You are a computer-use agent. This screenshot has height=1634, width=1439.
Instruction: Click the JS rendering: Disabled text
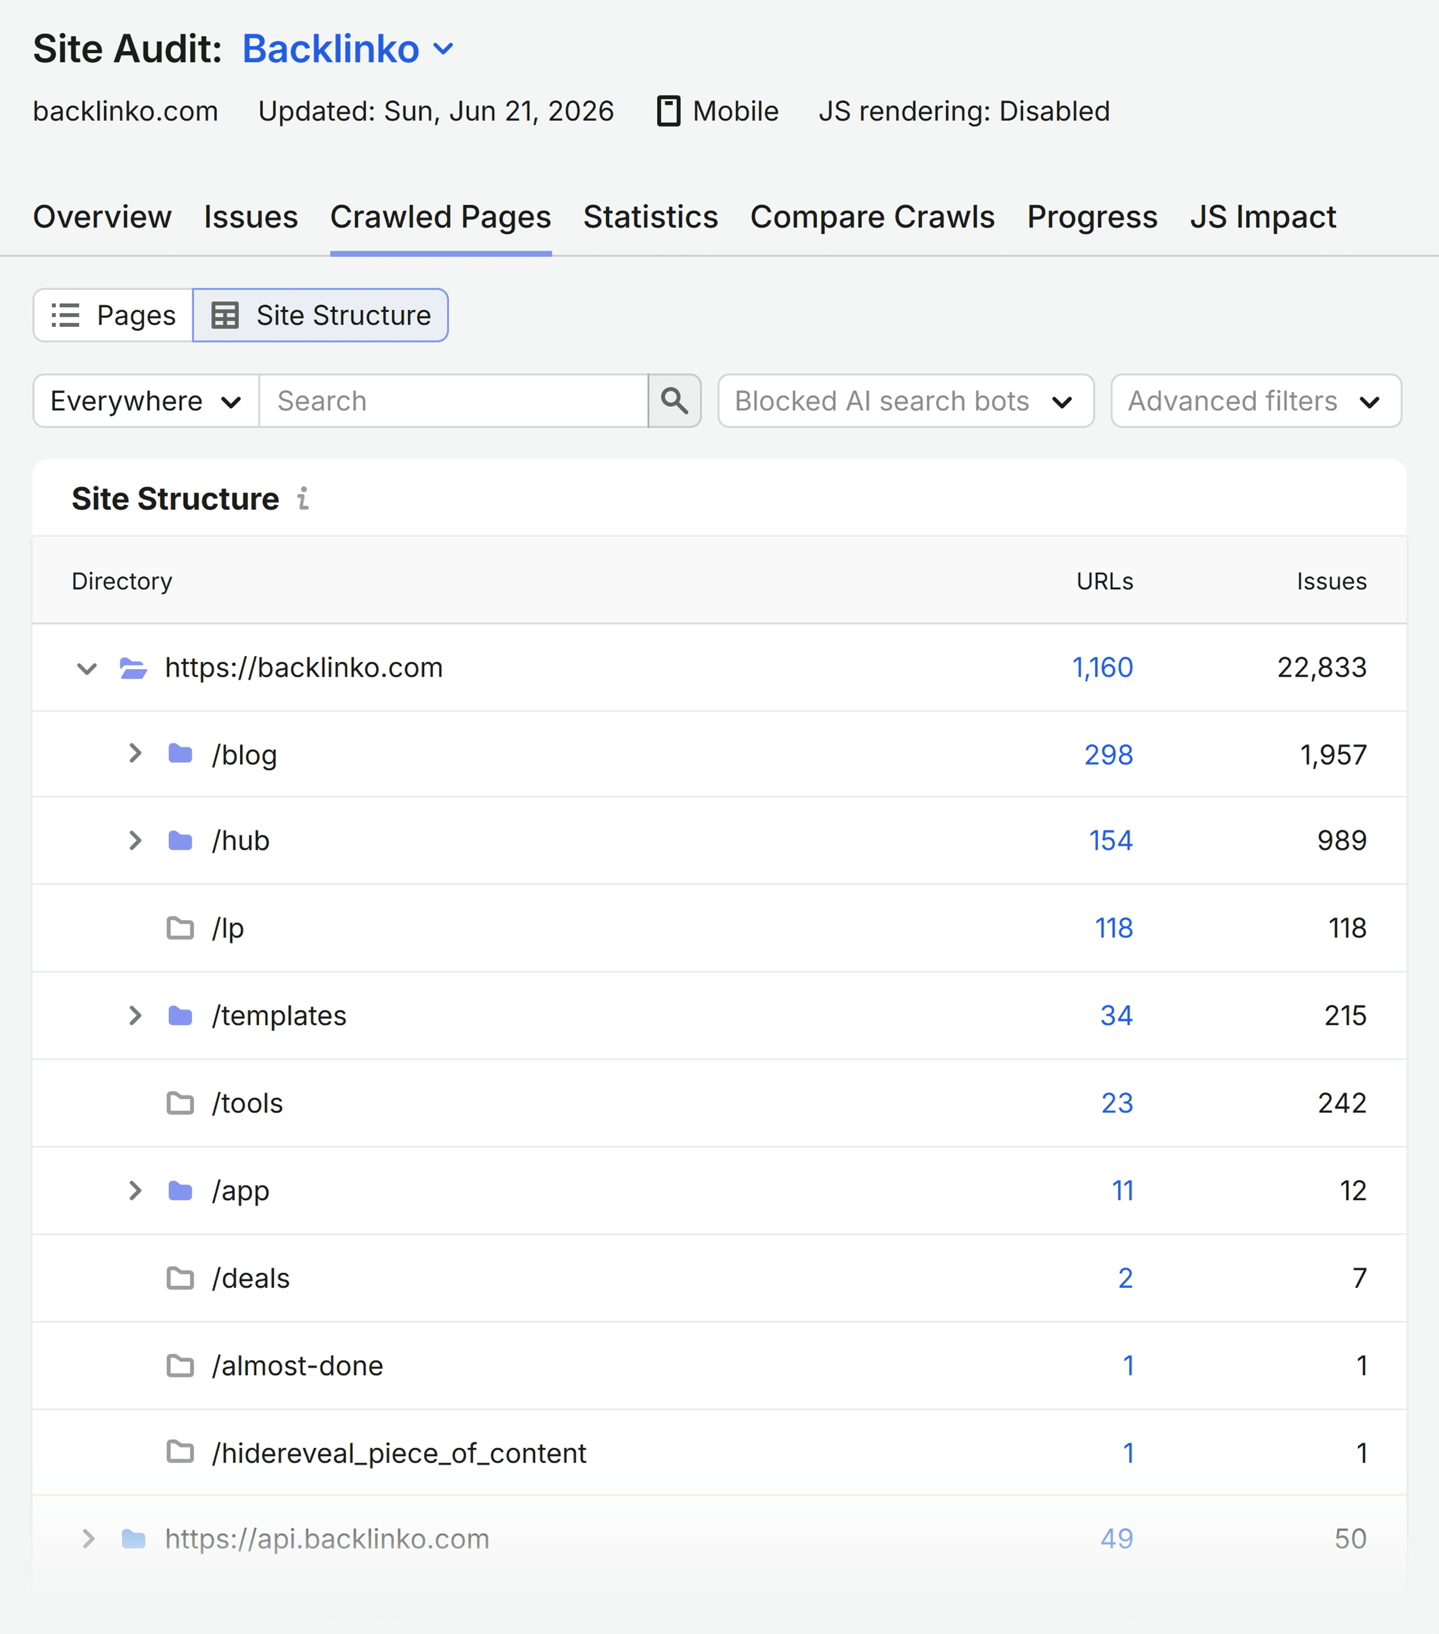pyautogui.click(x=964, y=111)
